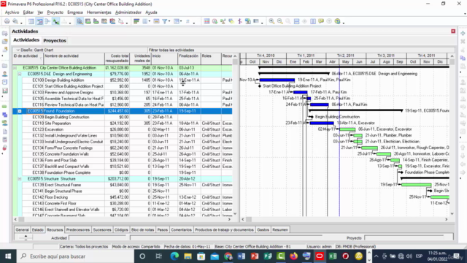Viewport: 467px width, 263px height.
Task: Open the Editar menu
Action: point(28,12)
